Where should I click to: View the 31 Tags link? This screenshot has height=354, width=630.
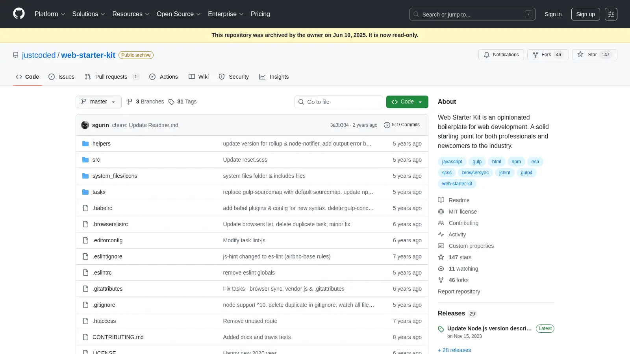182,101
